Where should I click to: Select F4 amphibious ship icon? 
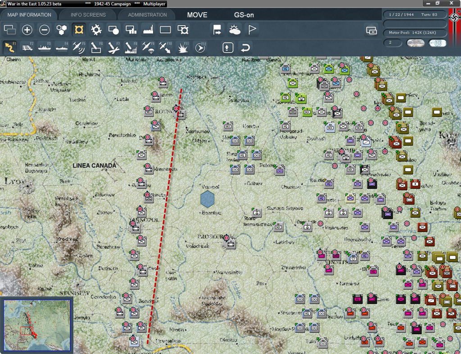click(x=61, y=47)
